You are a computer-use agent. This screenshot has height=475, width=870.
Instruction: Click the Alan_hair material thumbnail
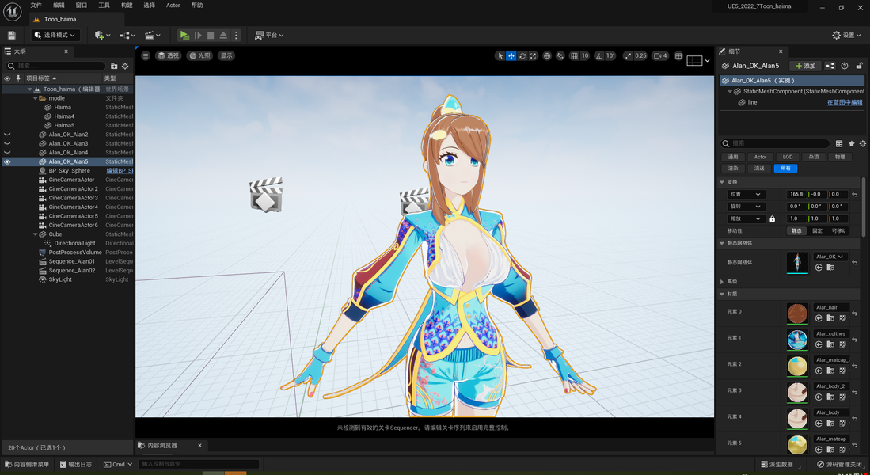click(797, 313)
